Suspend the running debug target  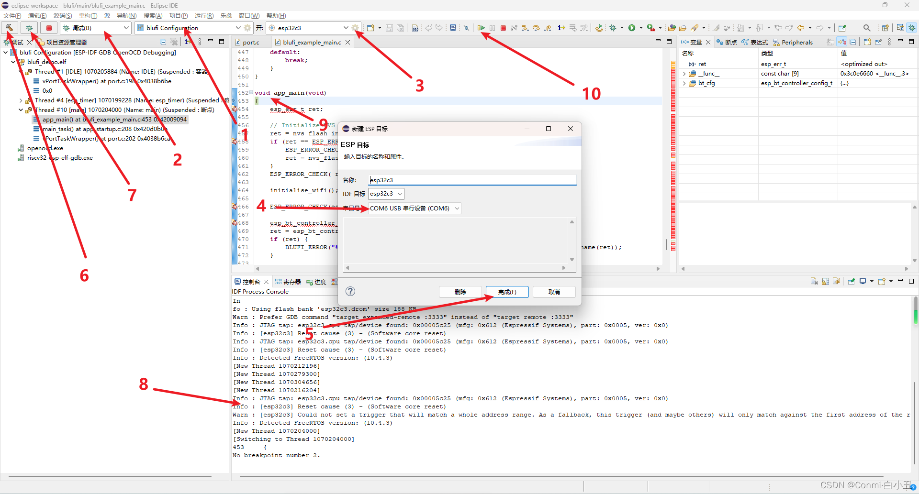pos(492,27)
